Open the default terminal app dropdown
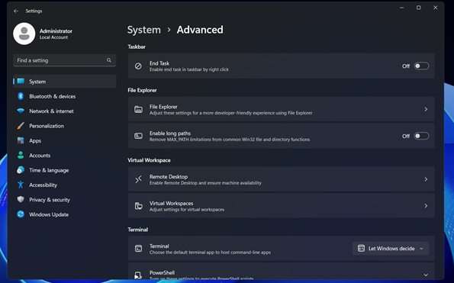The height and width of the screenshot is (283, 454). tap(391, 249)
